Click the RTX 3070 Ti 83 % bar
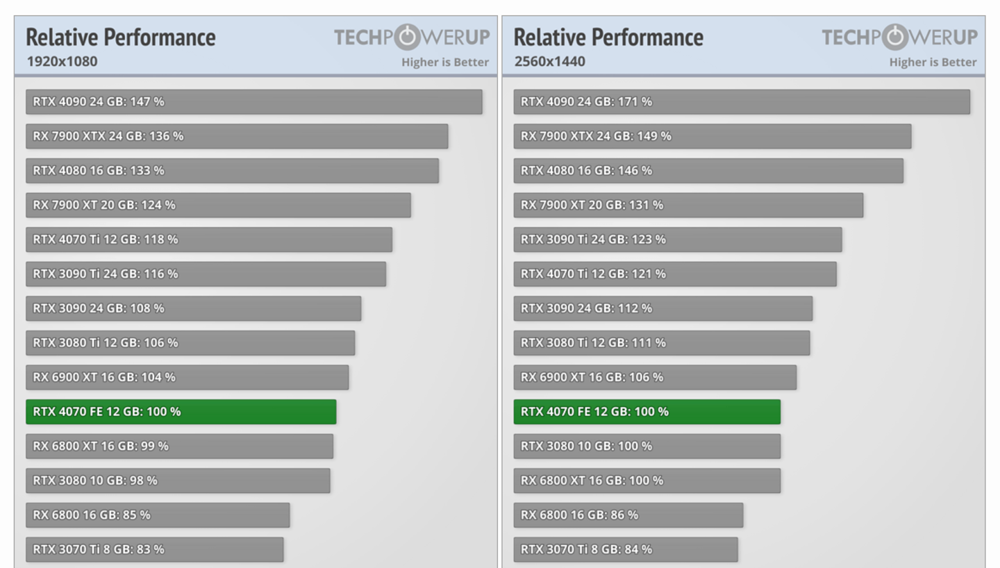The width and height of the screenshot is (1000, 568). click(x=154, y=549)
